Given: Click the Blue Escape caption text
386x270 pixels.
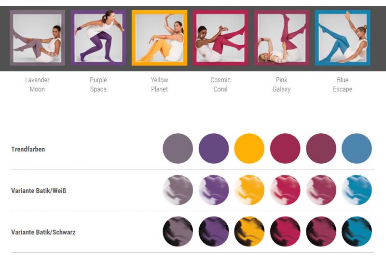Looking at the screenshot, I should [343, 84].
